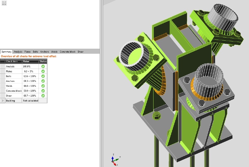
Task: Click the 53.0 < 100% concrete value
Action: tap(30, 91)
